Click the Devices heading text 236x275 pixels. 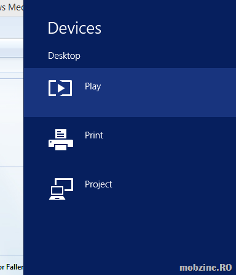point(74,28)
